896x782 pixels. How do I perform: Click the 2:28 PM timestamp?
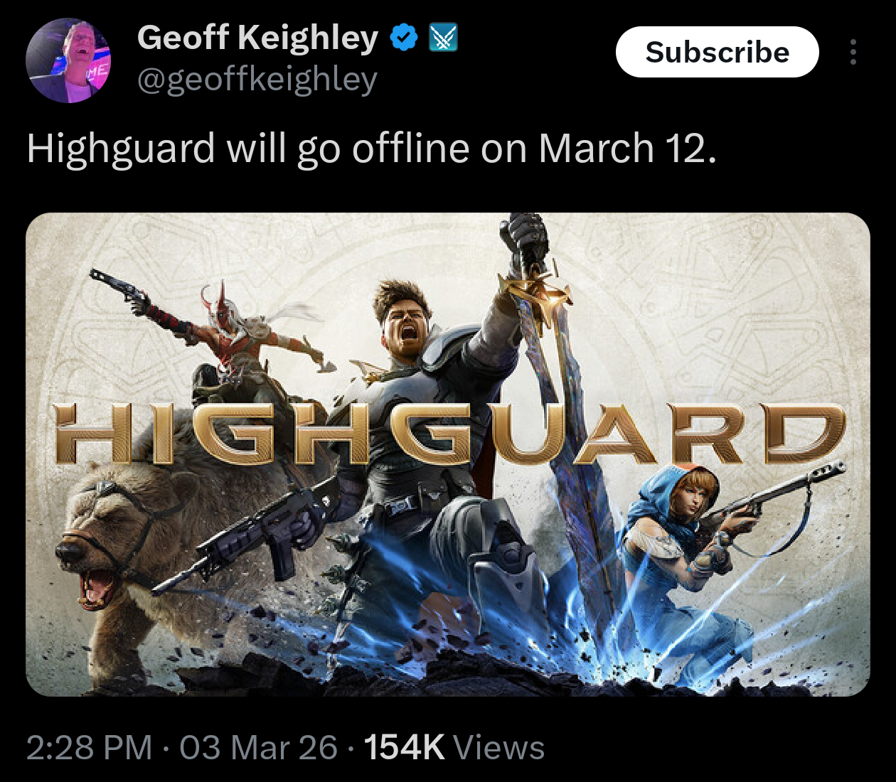coord(90,748)
